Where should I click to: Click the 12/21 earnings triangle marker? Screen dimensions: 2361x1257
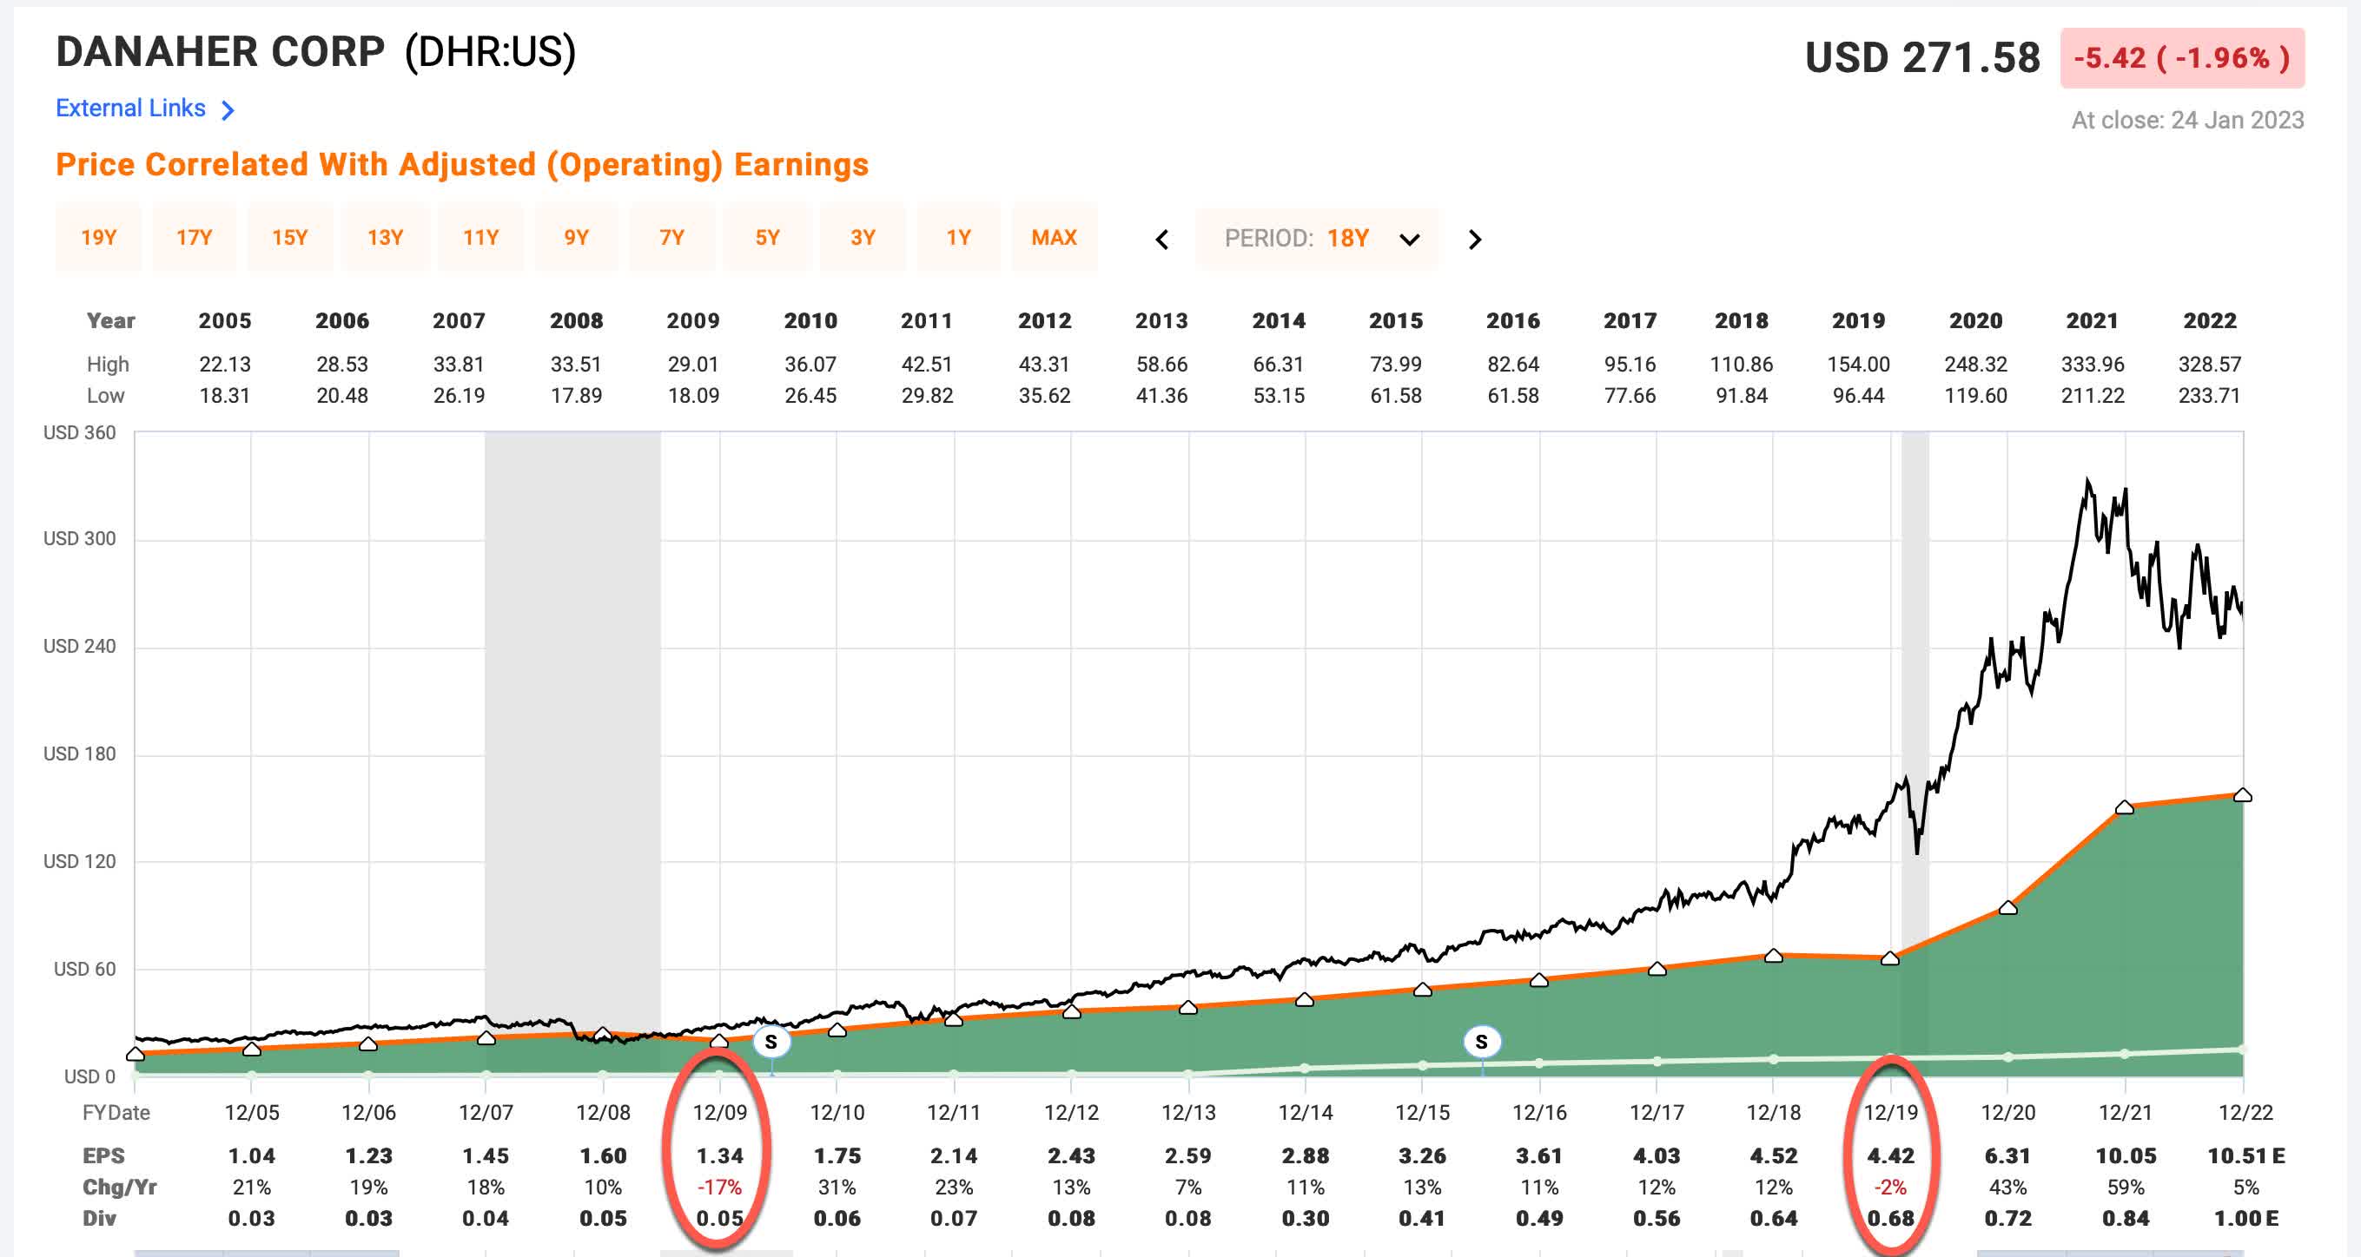(x=2125, y=807)
